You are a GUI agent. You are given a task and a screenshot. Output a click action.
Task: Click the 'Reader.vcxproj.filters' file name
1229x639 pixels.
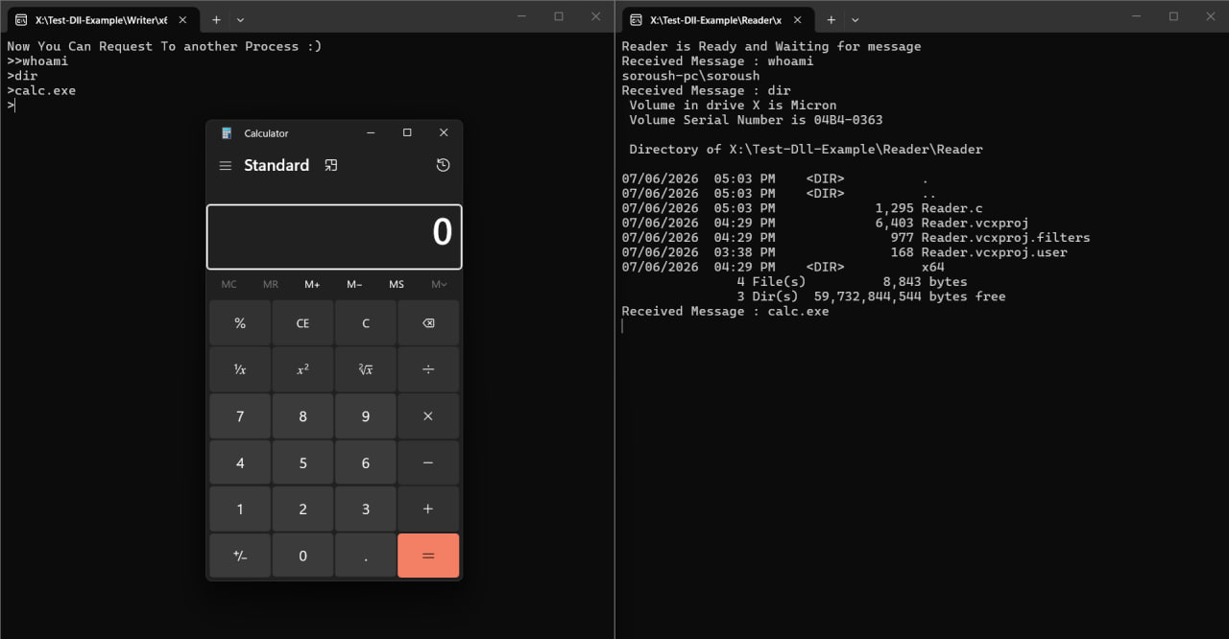click(1005, 237)
